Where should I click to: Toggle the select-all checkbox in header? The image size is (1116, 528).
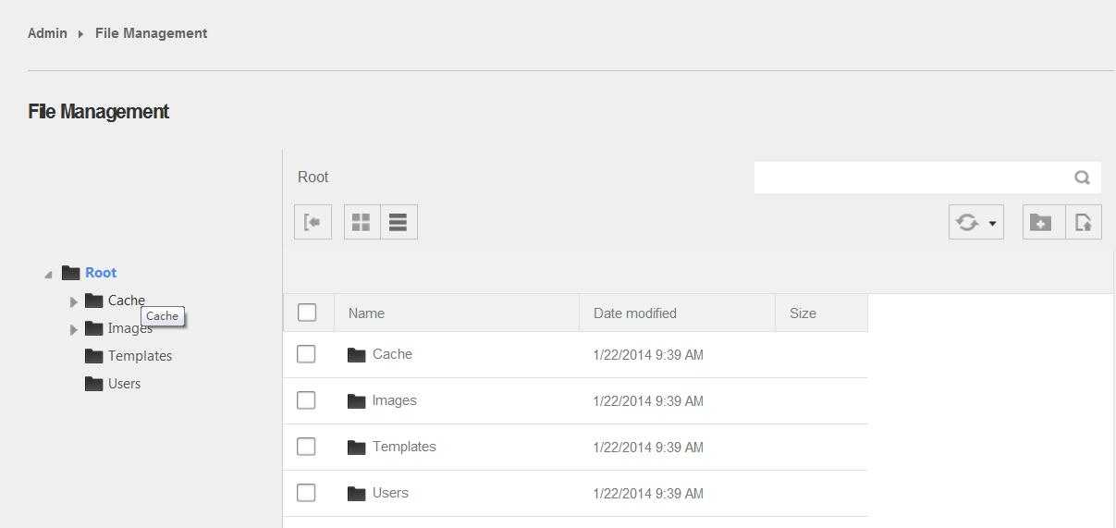point(307,313)
